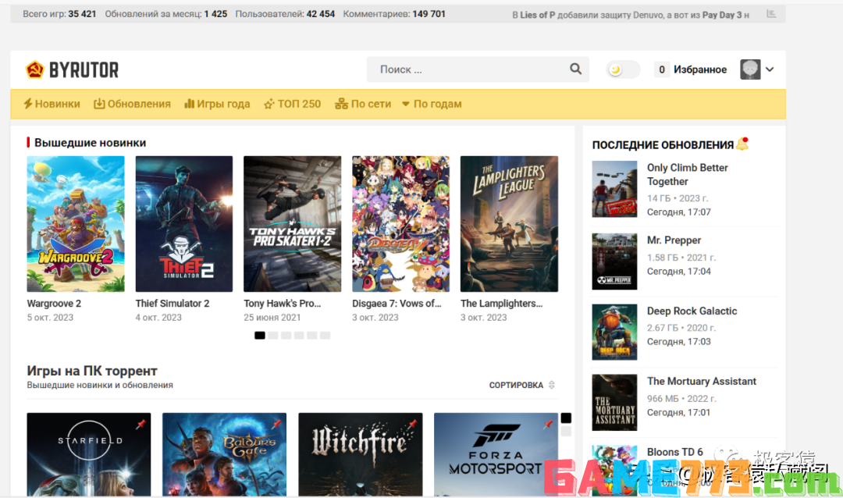
Task: Toggle the dark mode switch
Action: tap(623, 69)
